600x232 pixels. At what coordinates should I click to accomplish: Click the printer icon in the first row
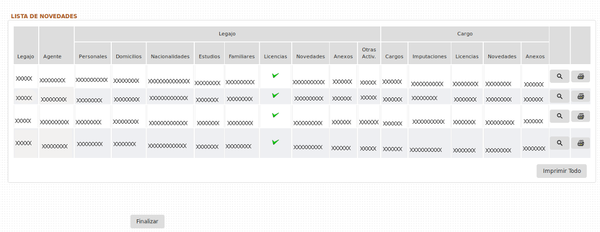(x=580, y=76)
